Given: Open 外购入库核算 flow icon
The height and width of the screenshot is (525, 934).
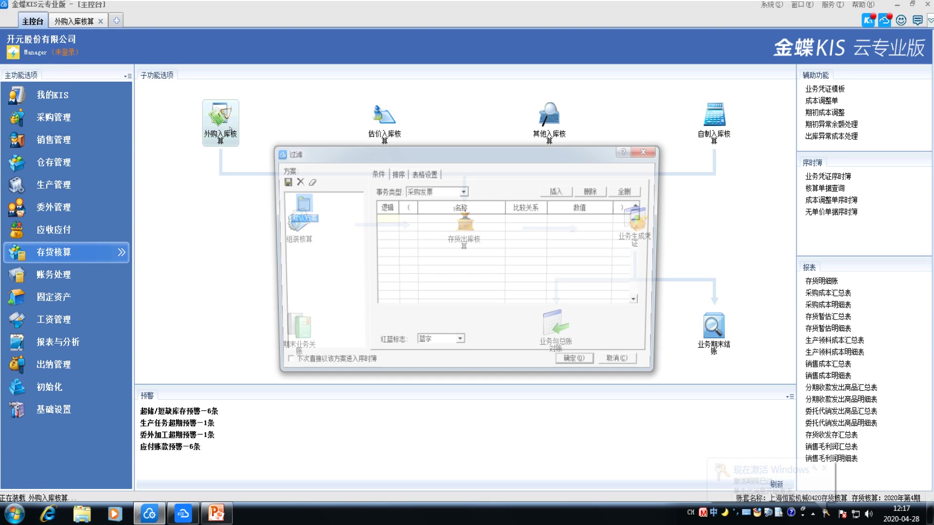Looking at the screenshot, I should (220, 122).
